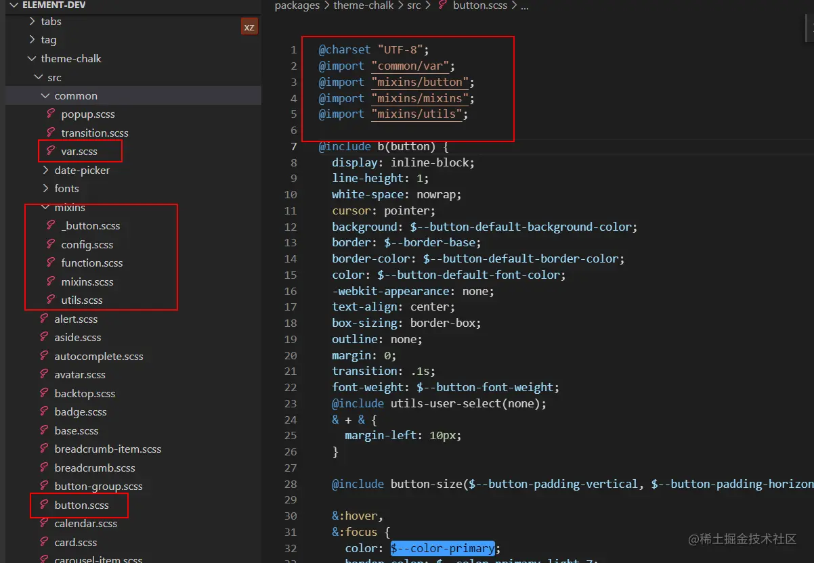
Task: Select button.scss in the file tree
Action: point(81,505)
